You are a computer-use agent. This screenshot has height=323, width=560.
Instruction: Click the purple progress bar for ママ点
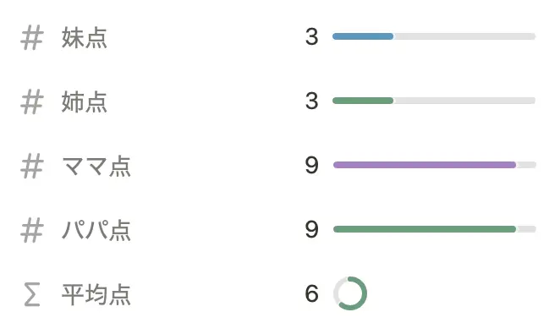[x=425, y=165]
